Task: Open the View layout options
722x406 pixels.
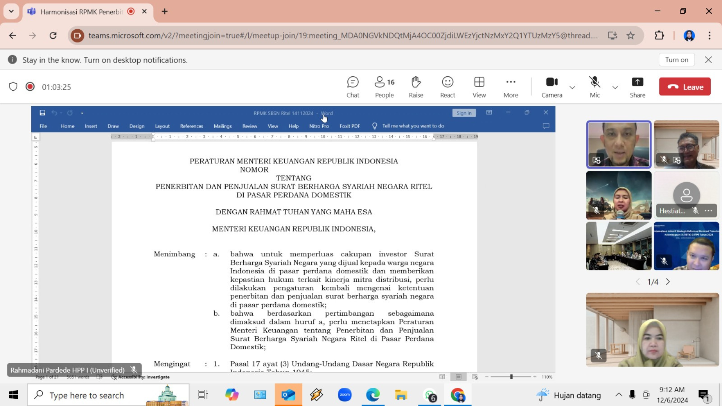Action: point(479,87)
